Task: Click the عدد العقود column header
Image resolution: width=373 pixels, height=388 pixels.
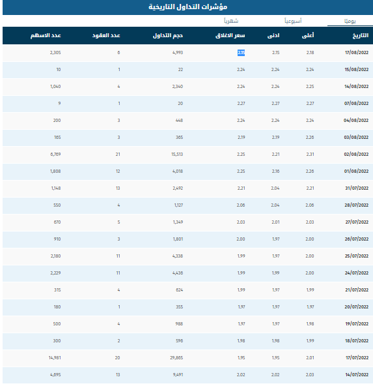Action: 106,36
